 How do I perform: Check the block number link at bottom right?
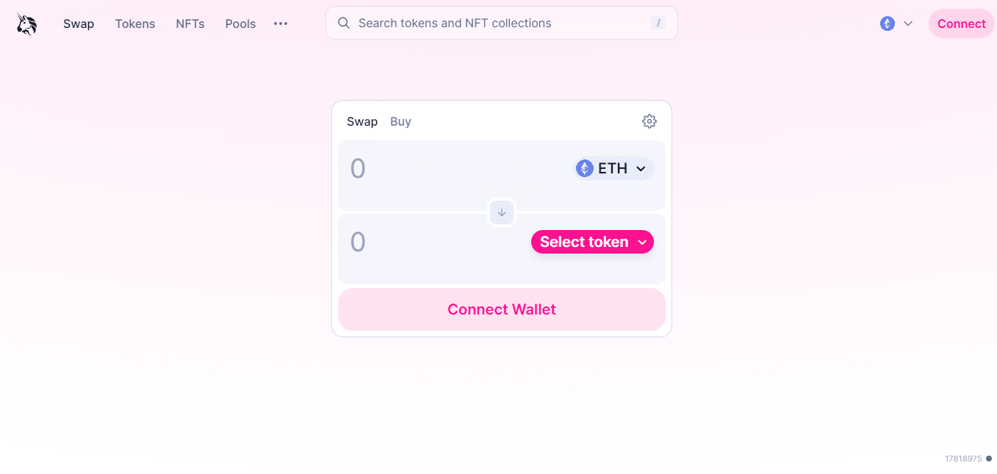pos(963,458)
